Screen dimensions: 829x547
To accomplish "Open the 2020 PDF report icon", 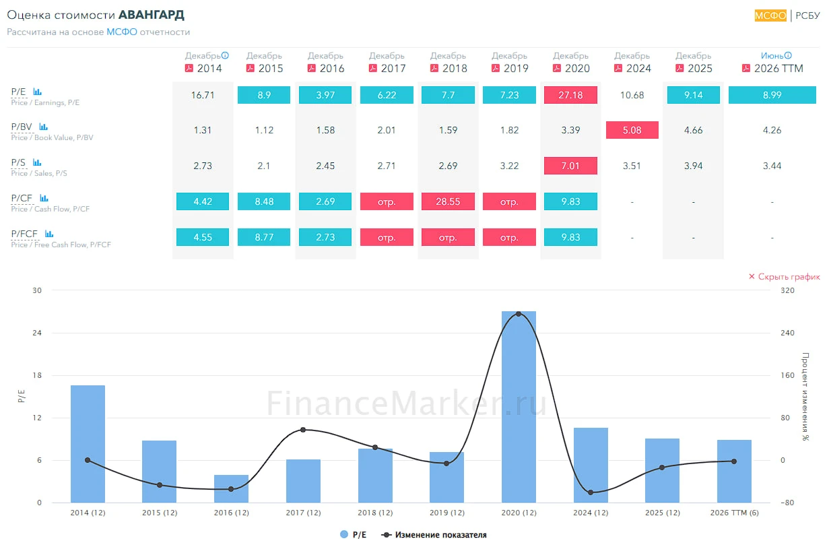I will [556, 68].
